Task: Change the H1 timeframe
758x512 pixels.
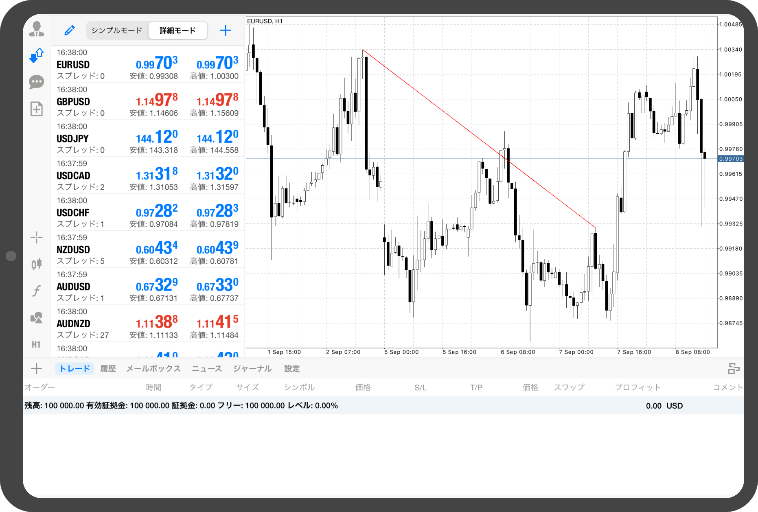Action: 36,344
